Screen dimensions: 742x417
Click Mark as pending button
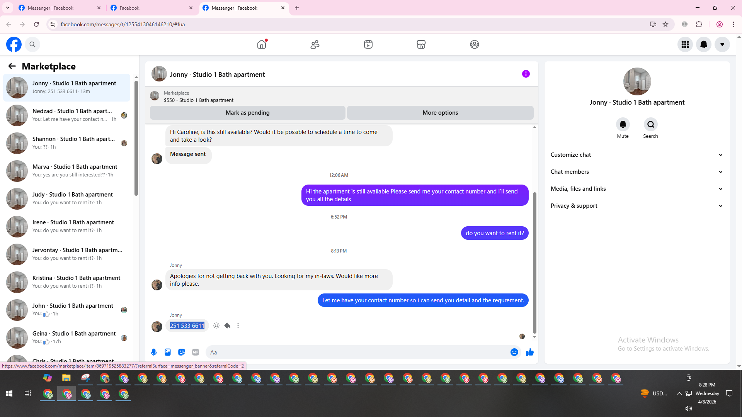pyautogui.click(x=247, y=113)
